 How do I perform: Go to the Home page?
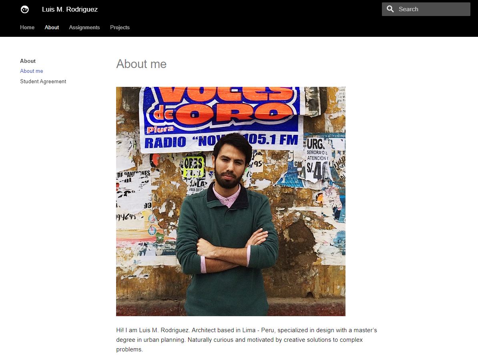click(27, 28)
